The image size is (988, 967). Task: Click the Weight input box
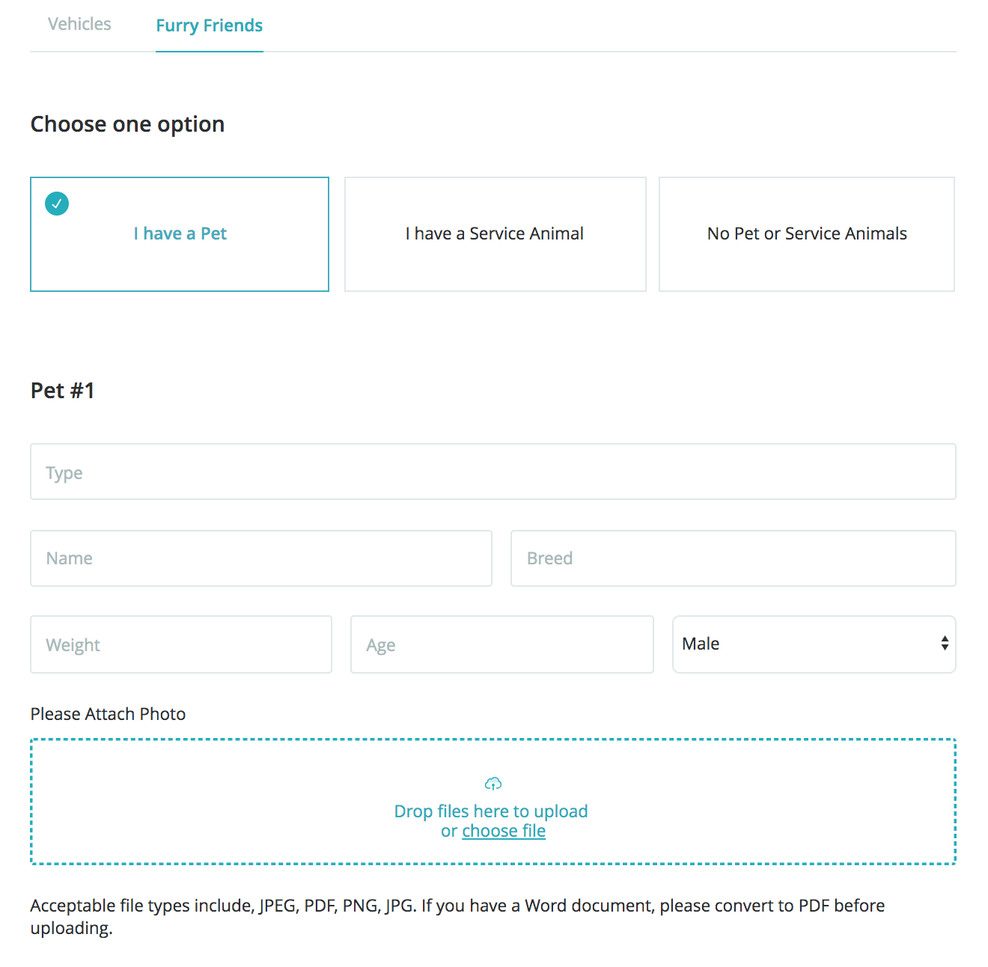coord(180,644)
